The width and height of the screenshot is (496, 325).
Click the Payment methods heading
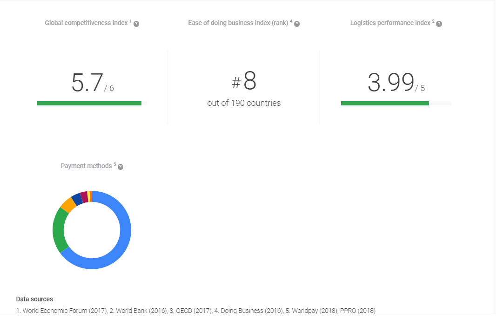(x=86, y=166)
